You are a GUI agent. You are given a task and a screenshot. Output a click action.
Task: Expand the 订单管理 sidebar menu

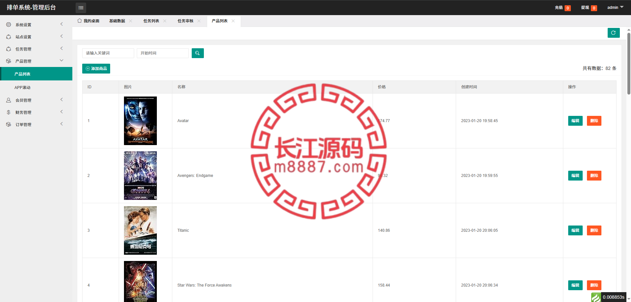[x=36, y=124]
